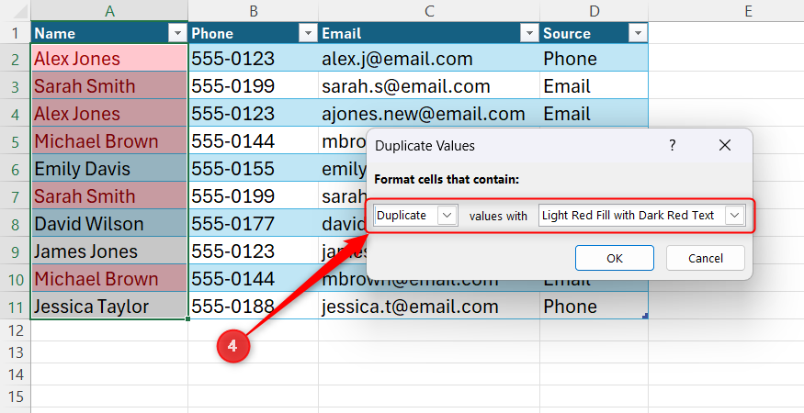
Task: Select row 14 header
Action: tap(16, 374)
